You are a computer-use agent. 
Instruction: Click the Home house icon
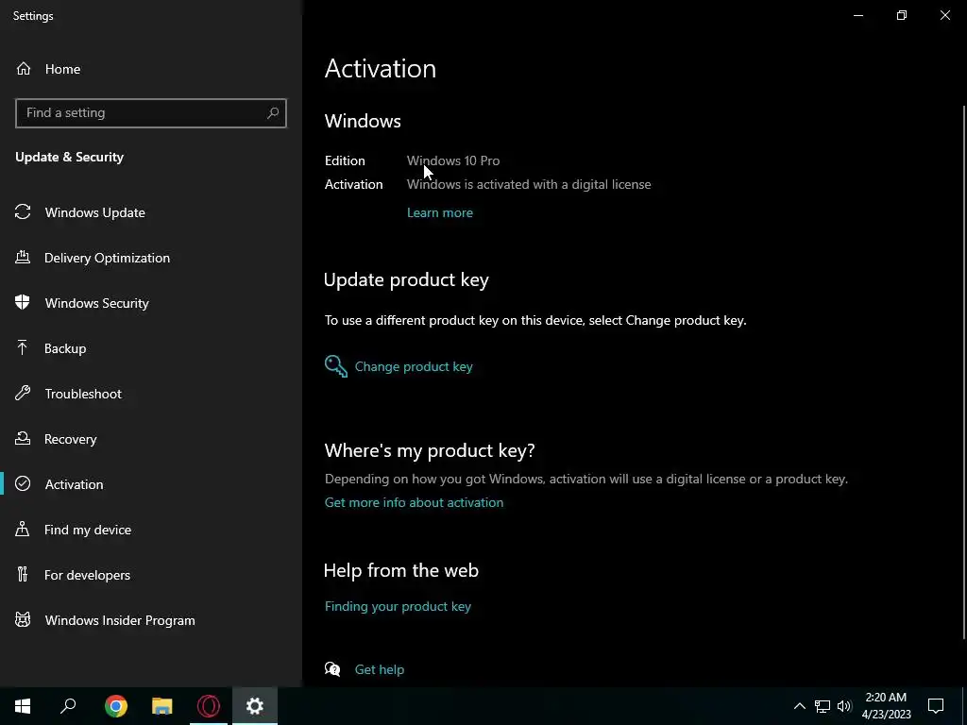tap(24, 68)
